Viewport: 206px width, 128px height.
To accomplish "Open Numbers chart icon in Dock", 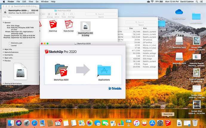I will (121, 123).
